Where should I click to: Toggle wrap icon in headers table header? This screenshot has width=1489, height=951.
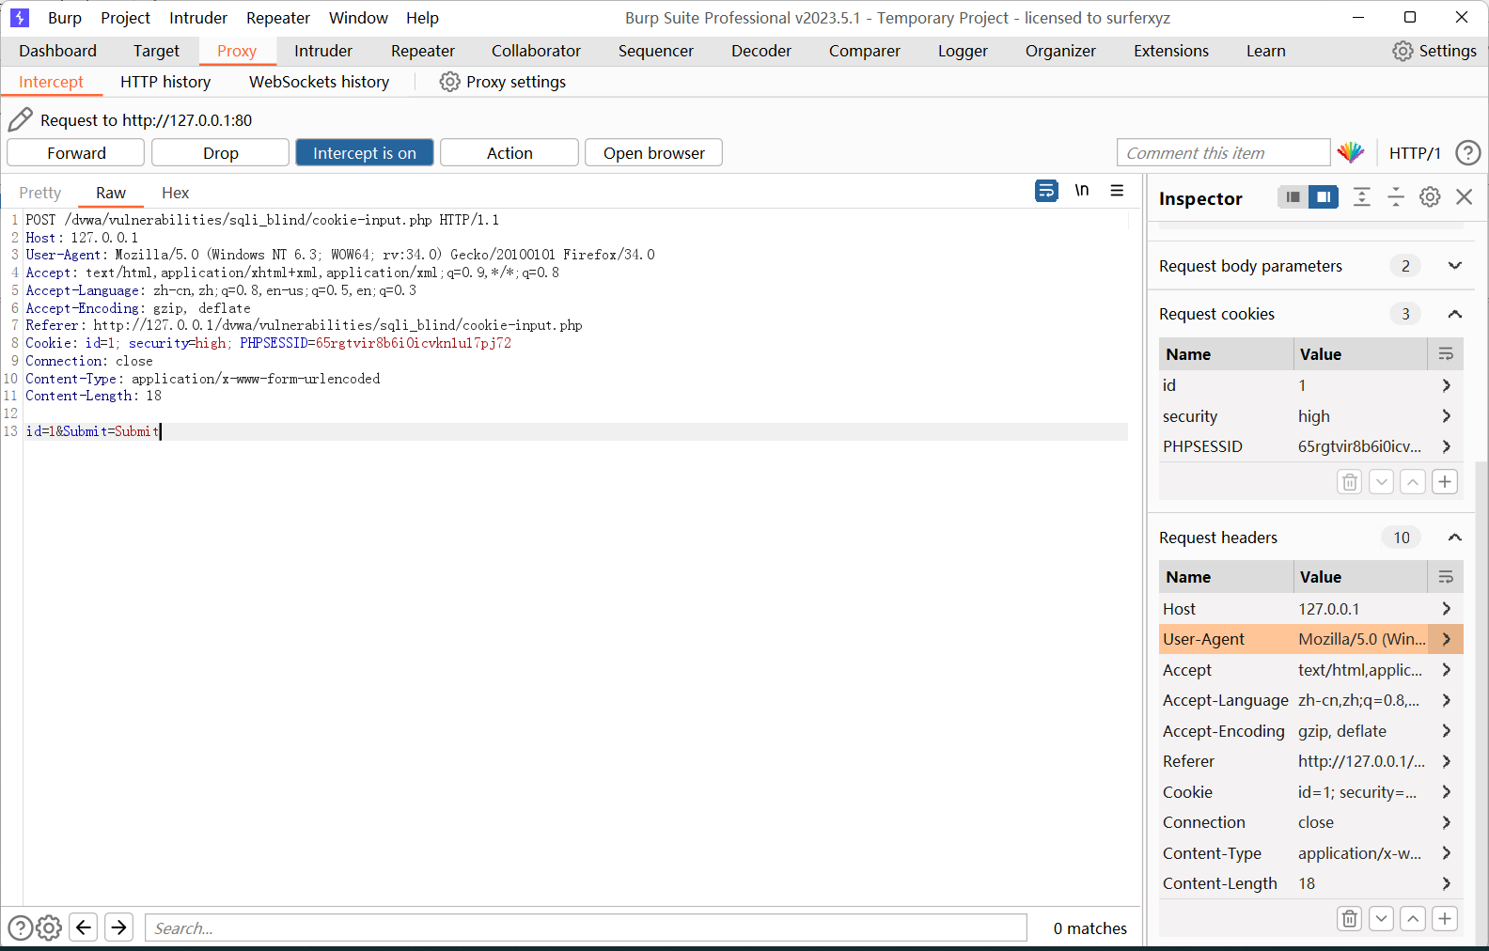click(x=1446, y=577)
